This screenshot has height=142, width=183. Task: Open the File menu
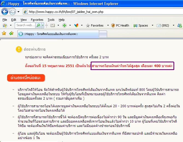(x=5, y=20)
